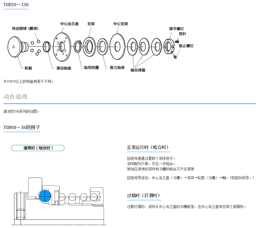This screenshot has width=256, height=228.
Task: Click the 支架 label above the exploded view
Action: click(x=91, y=24)
